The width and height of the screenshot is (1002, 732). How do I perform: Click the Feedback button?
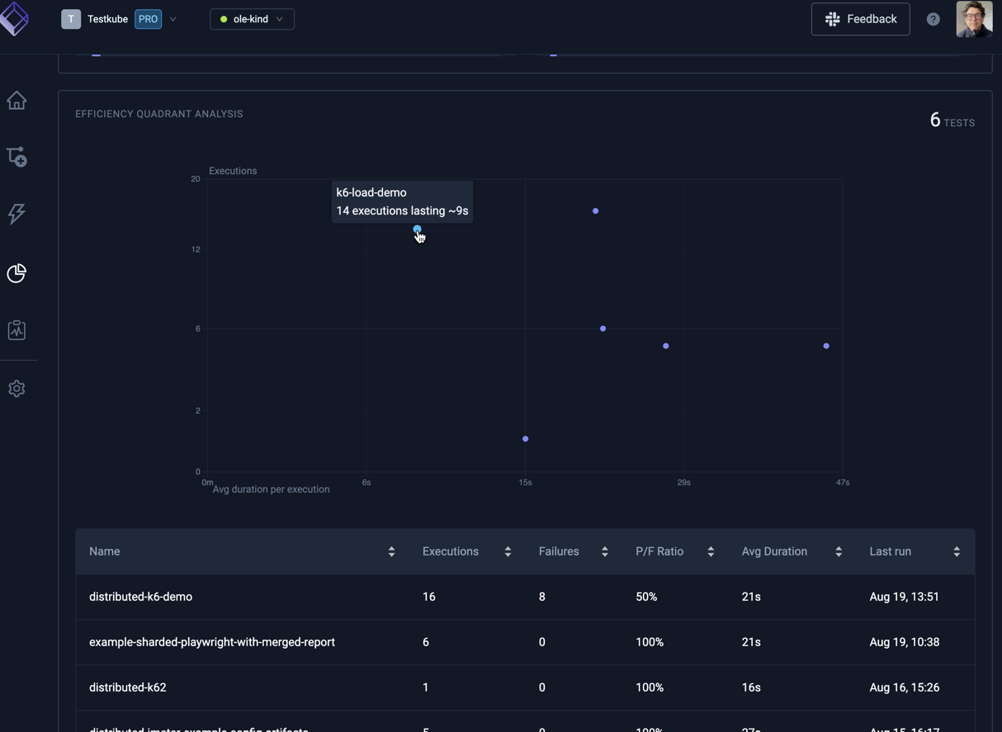coord(860,18)
